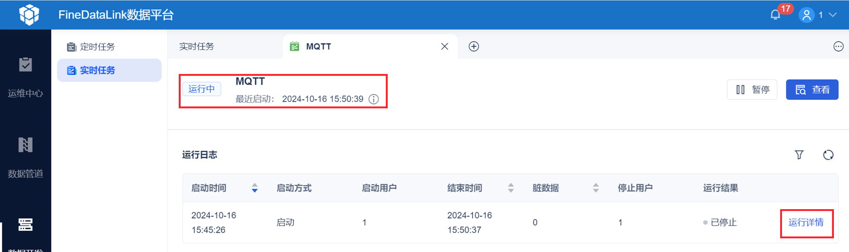This screenshot has height=252, width=849.
Task: Click the FineDataLink logo icon
Action: pyautogui.click(x=29, y=15)
